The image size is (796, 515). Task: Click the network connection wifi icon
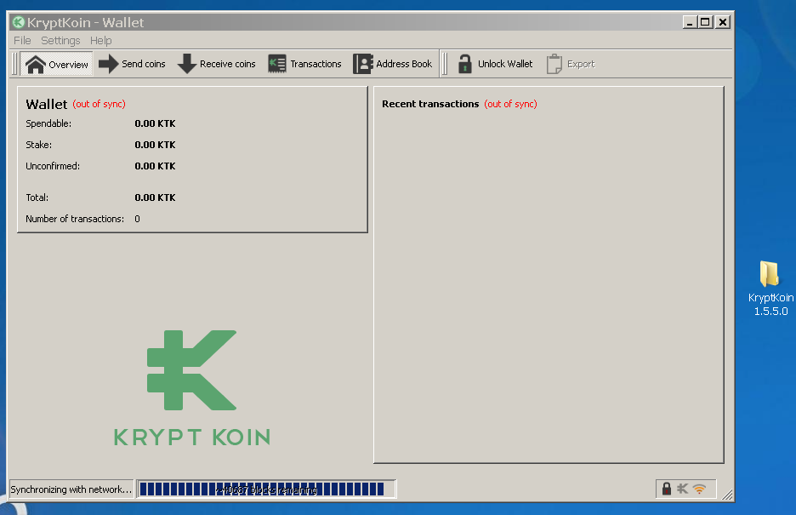(x=699, y=489)
